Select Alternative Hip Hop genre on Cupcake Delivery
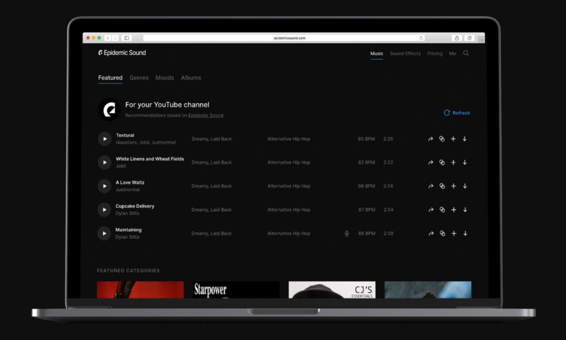Screen dimensions: 566x340 (289, 210)
